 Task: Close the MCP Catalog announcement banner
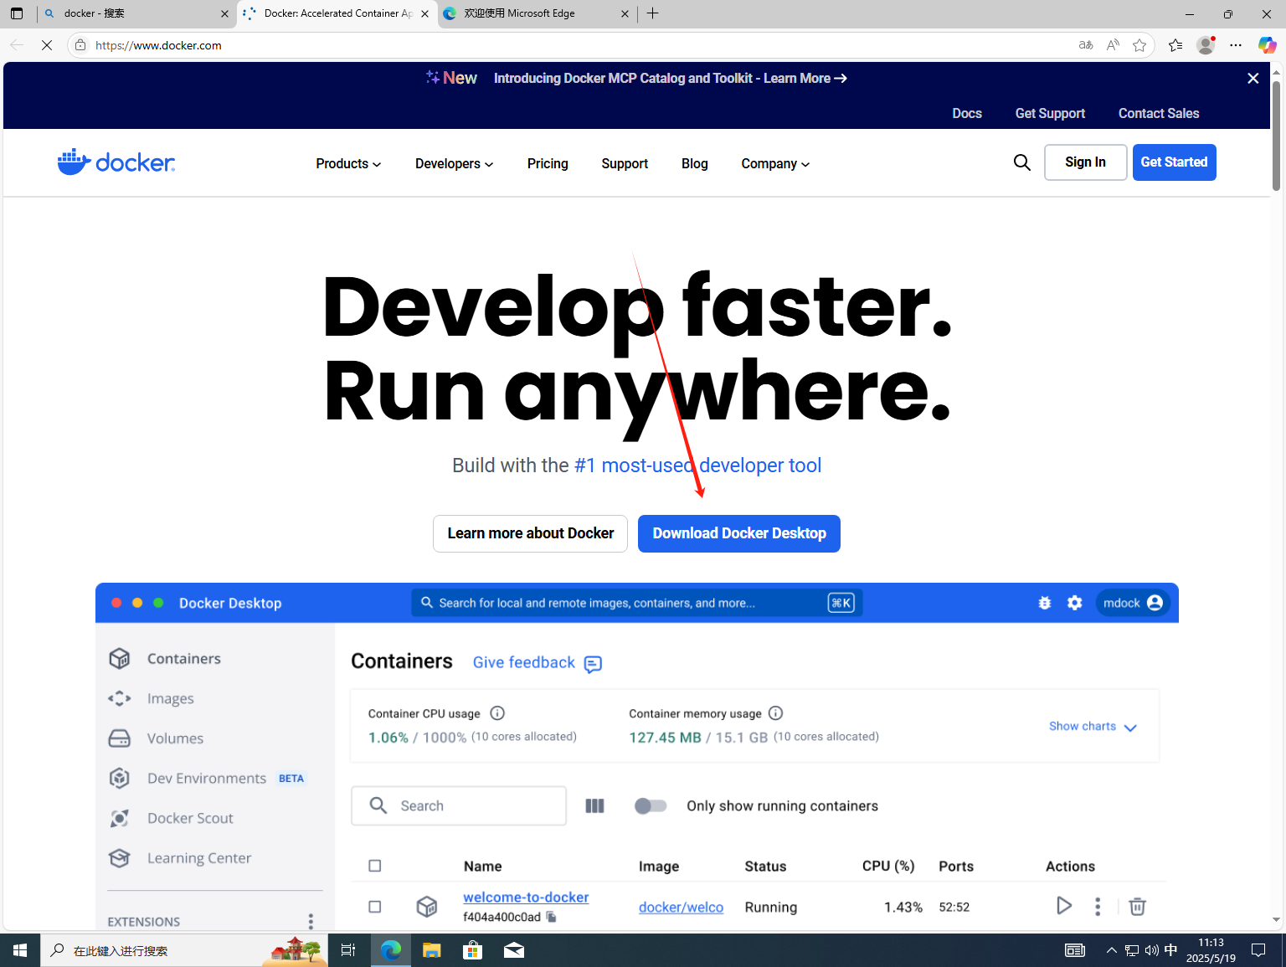tap(1253, 78)
